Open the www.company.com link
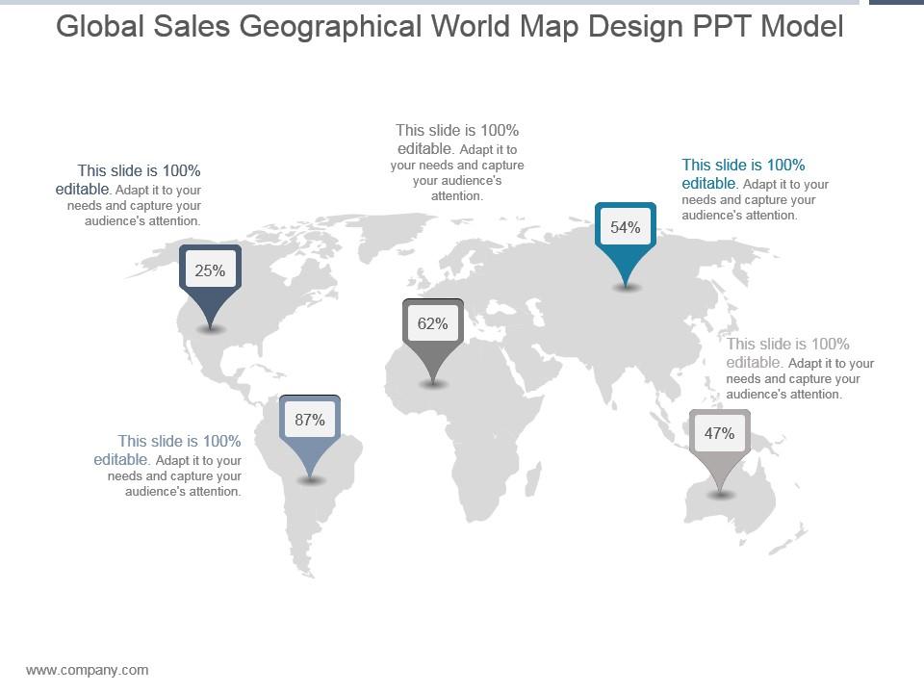The image size is (924, 693). coord(88,670)
